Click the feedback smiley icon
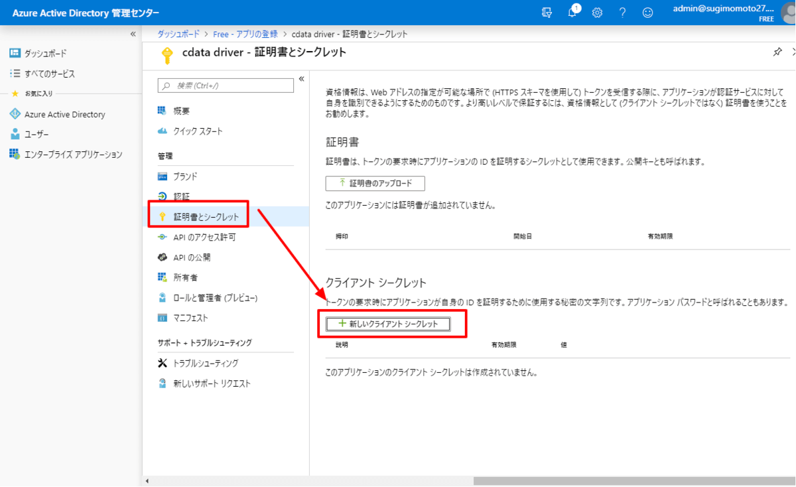This screenshot has height=487, width=796. tap(647, 13)
